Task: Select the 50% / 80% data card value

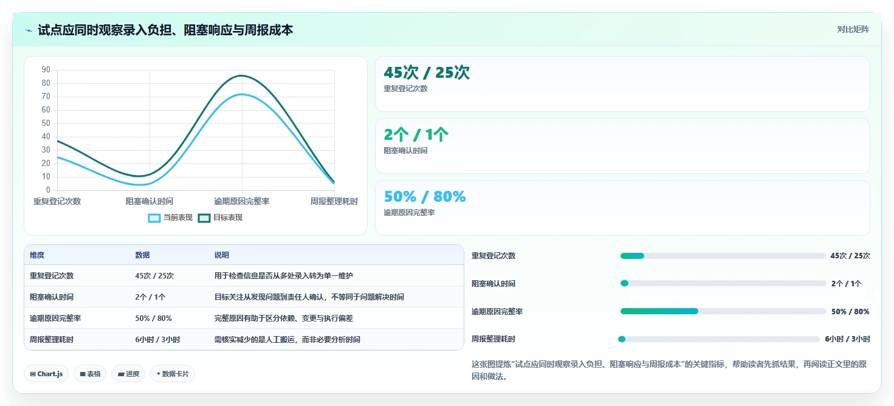Action: pos(425,196)
